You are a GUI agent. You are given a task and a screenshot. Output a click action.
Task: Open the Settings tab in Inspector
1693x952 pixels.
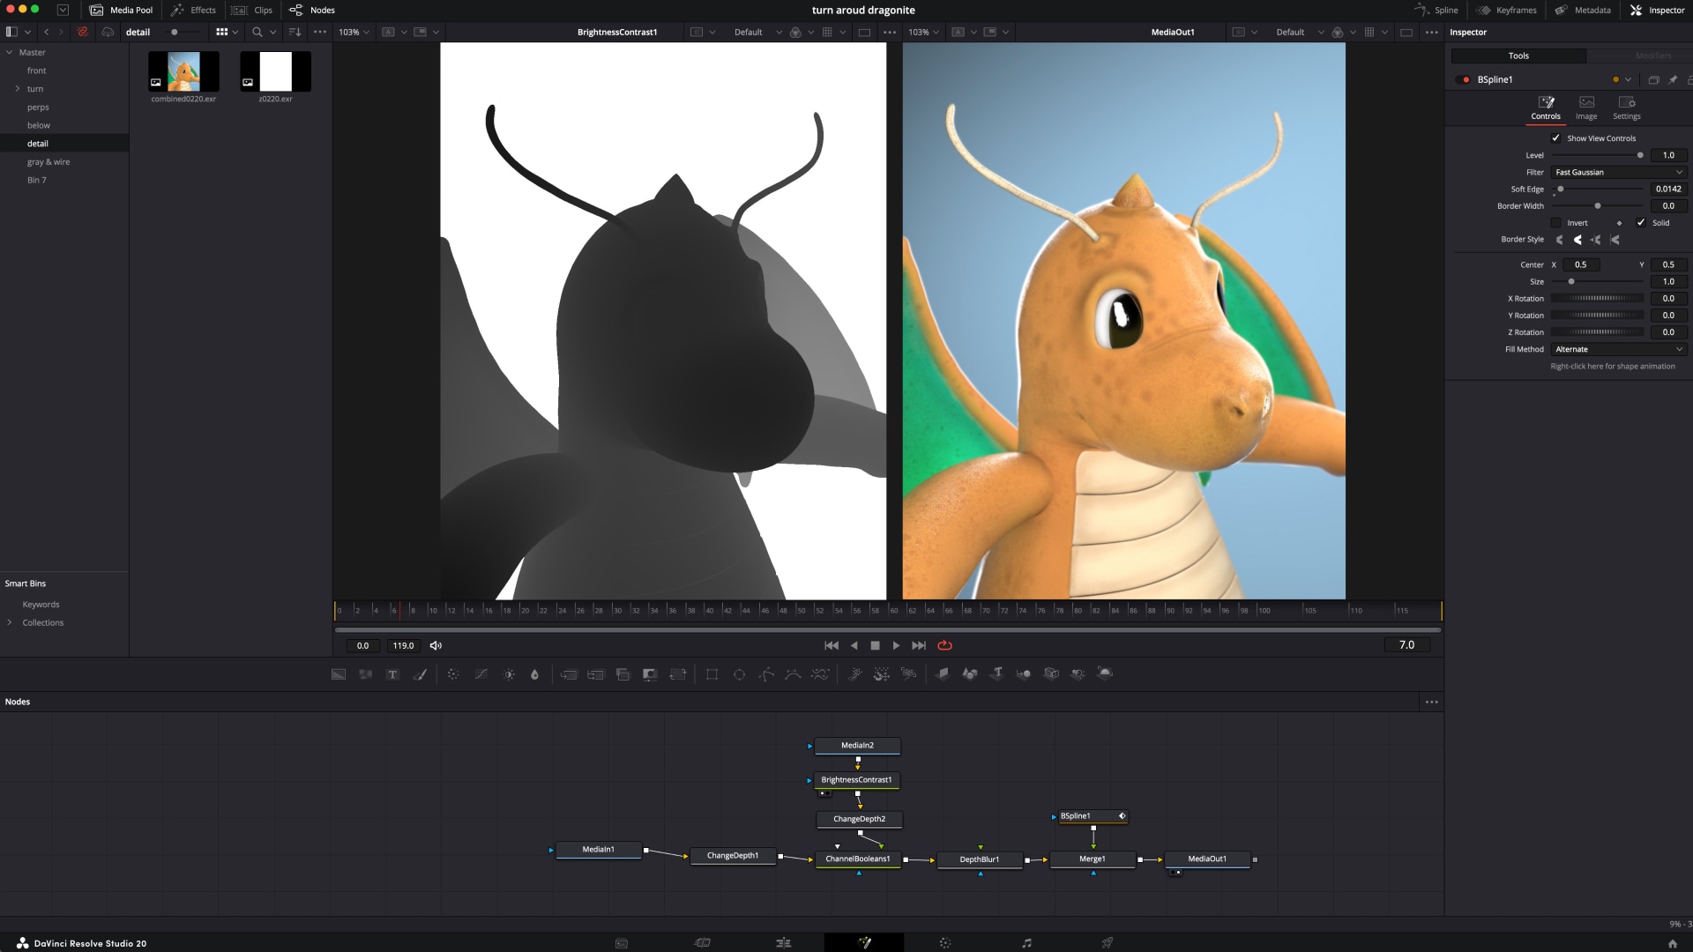pyautogui.click(x=1627, y=108)
